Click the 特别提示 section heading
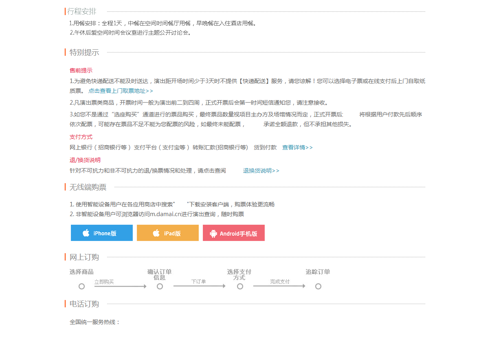Viewport: 492px width, 346px height. point(84,52)
